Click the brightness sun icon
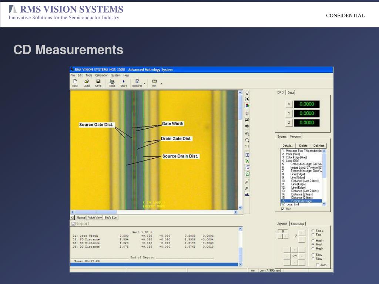This screenshot has height=284, width=379. click(247, 99)
